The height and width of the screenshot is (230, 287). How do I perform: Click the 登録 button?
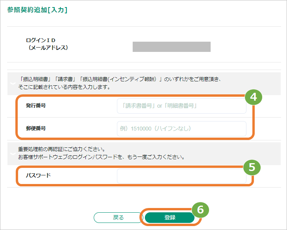[x=170, y=217]
